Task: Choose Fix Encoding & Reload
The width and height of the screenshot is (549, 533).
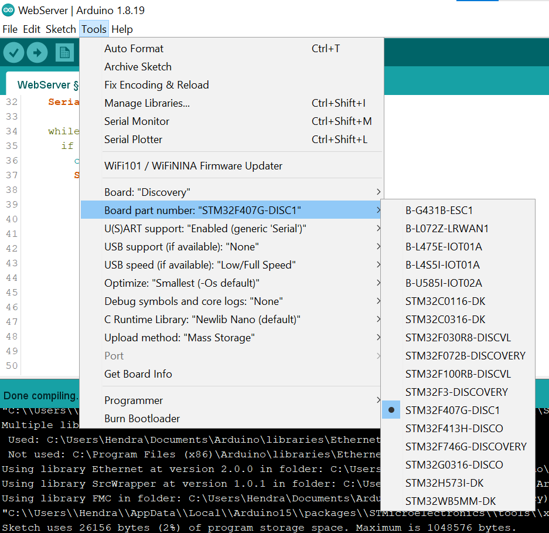Action: coord(231,85)
